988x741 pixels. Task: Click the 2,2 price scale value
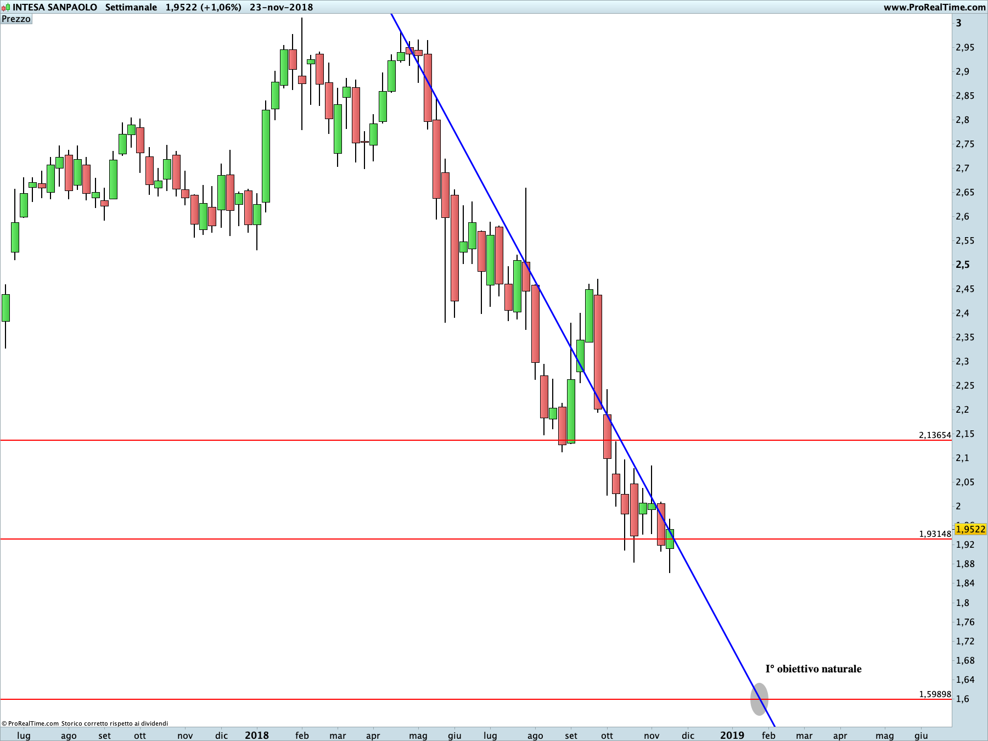(x=963, y=409)
